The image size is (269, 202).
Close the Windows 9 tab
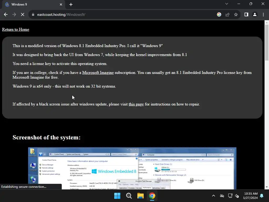click(x=61, y=4)
